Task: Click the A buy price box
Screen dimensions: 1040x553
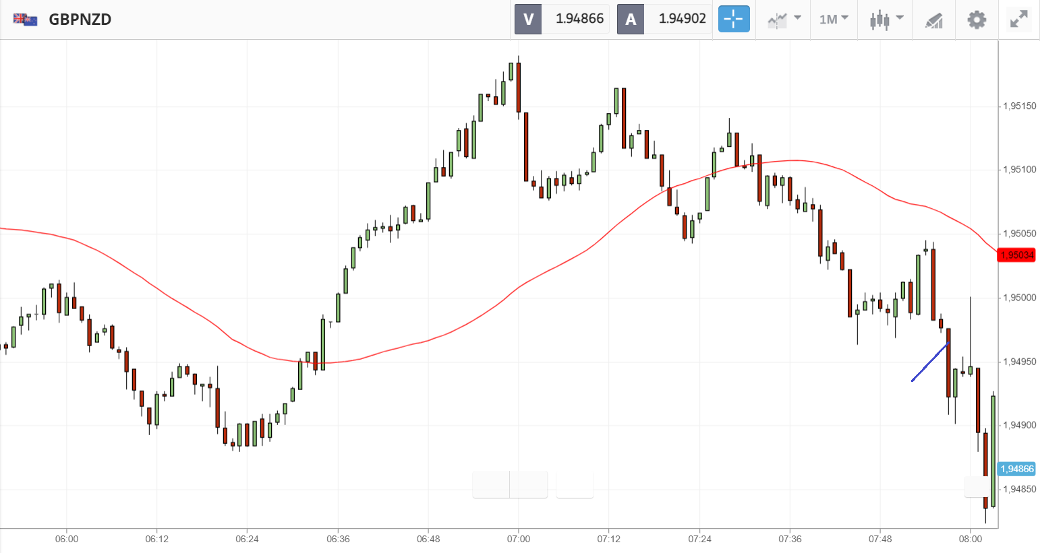Action: [x=665, y=19]
